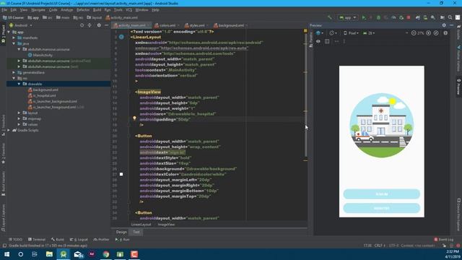Open the Terminal tool window
Image resolution: width=462 pixels, height=260 pixels.
[x=37, y=239]
